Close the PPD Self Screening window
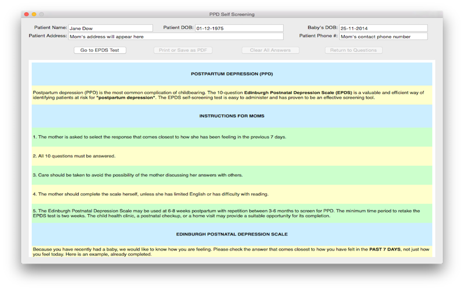Image resolution: width=464 pixels, height=290 pixels. click(x=27, y=14)
